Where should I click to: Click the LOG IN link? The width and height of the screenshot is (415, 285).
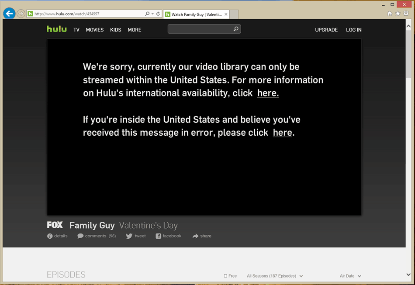(x=353, y=30)
